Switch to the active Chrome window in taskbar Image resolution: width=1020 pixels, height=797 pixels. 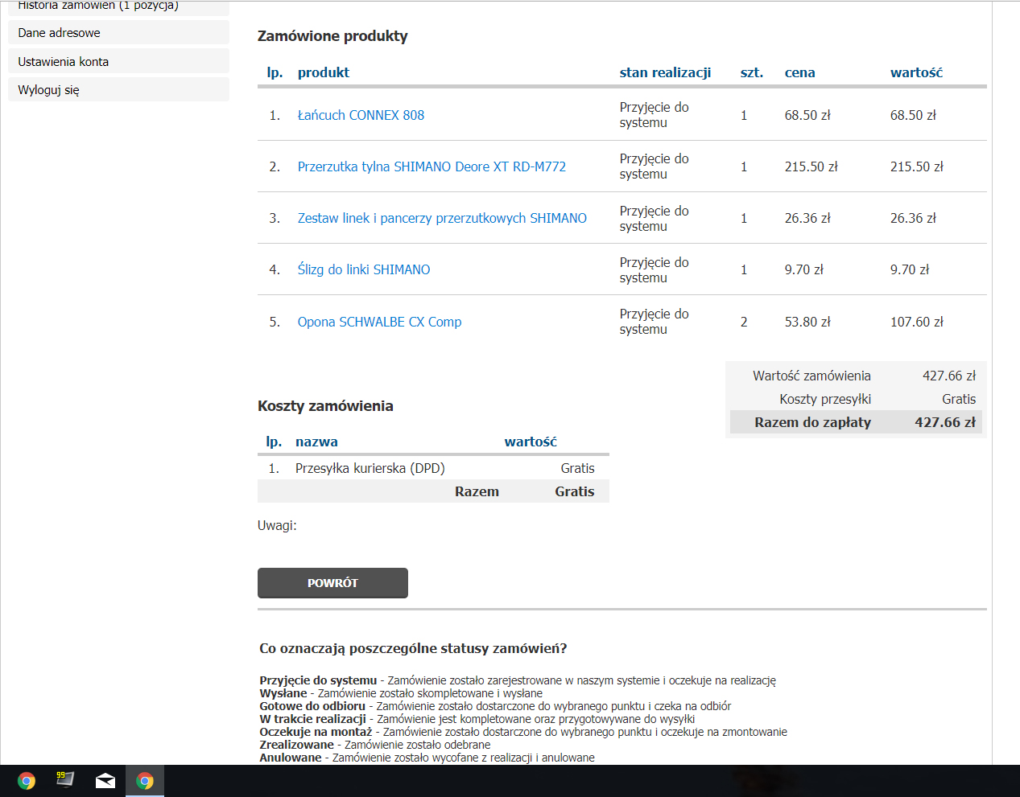(145, 781)
